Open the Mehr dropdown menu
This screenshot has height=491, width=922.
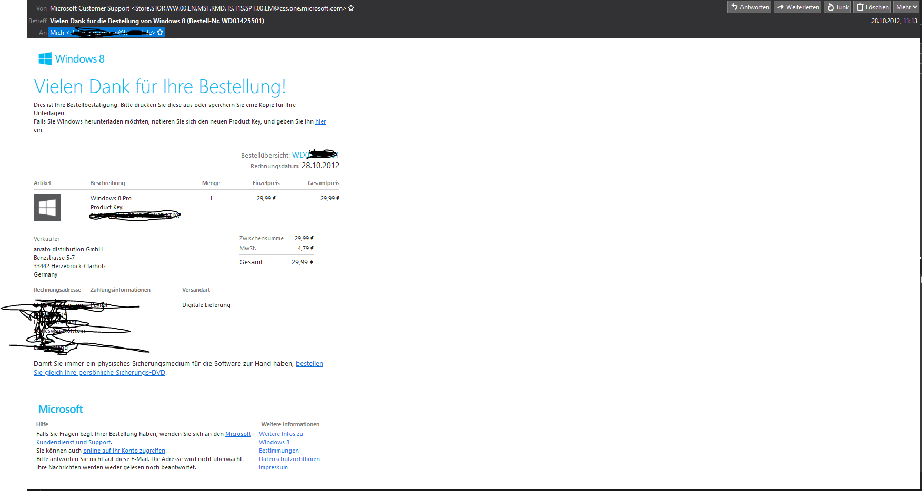click(x=906, y=7)
